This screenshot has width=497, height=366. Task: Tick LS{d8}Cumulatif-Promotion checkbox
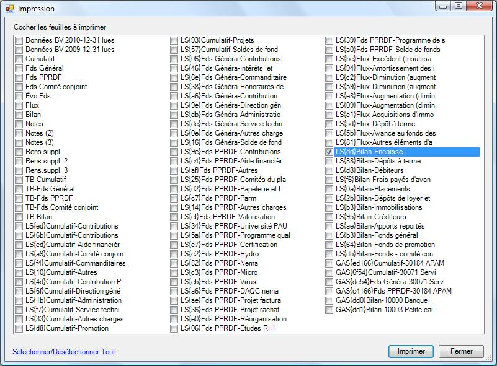pyautogui.click(x=19, y=328)
